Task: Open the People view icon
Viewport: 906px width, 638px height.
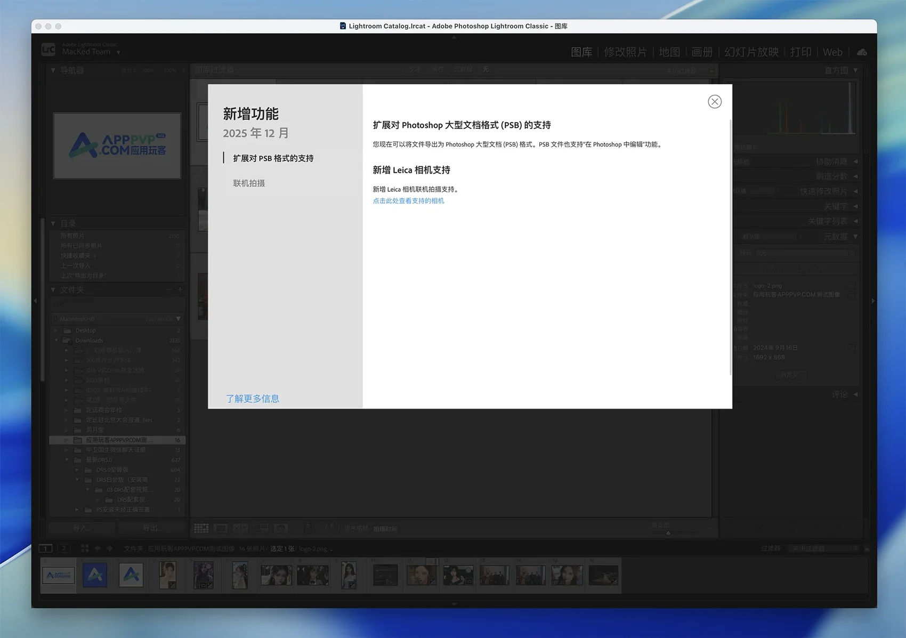Action: click(281, 528)
